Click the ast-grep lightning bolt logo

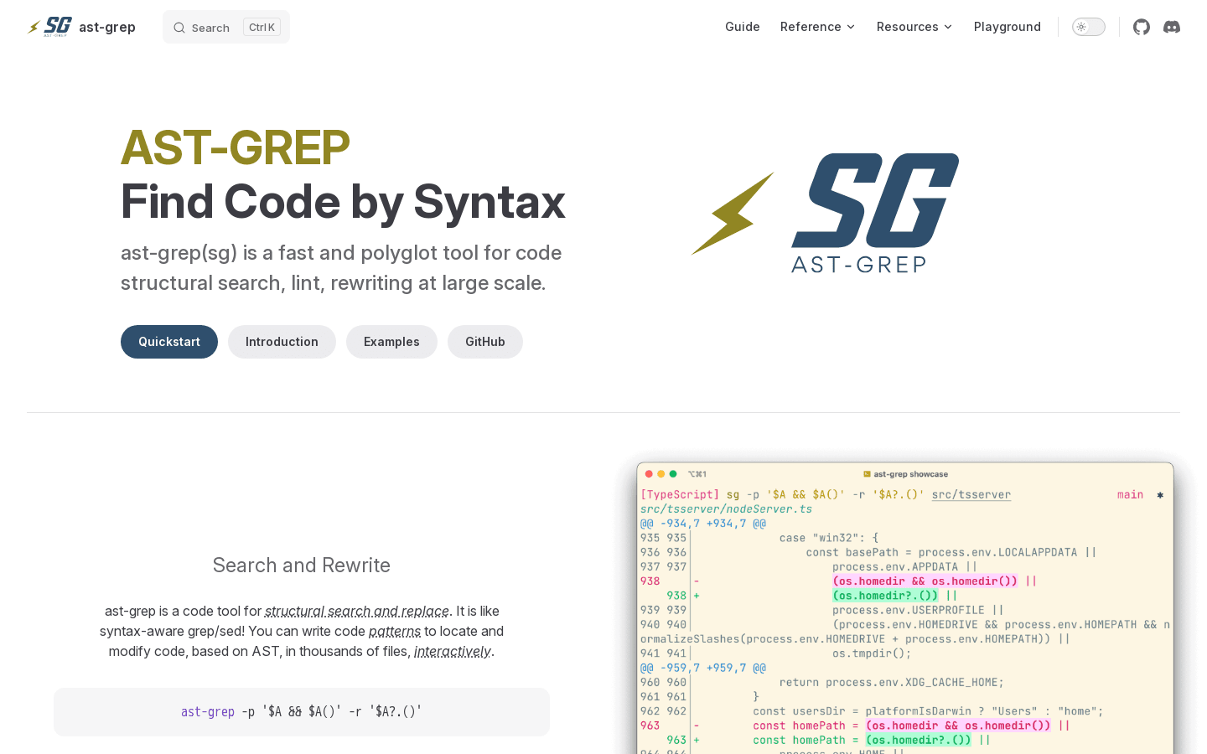point(32,26)
